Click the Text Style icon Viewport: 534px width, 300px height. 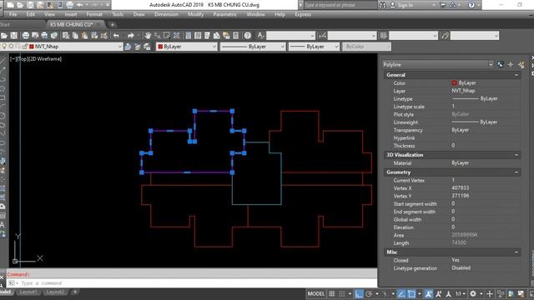[260, 36]
